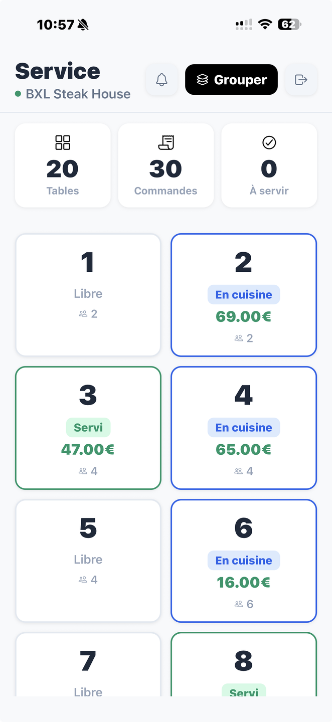Tap the Servi badge on table 3
The image size is (332, 722).
click(x=88, y=428)
